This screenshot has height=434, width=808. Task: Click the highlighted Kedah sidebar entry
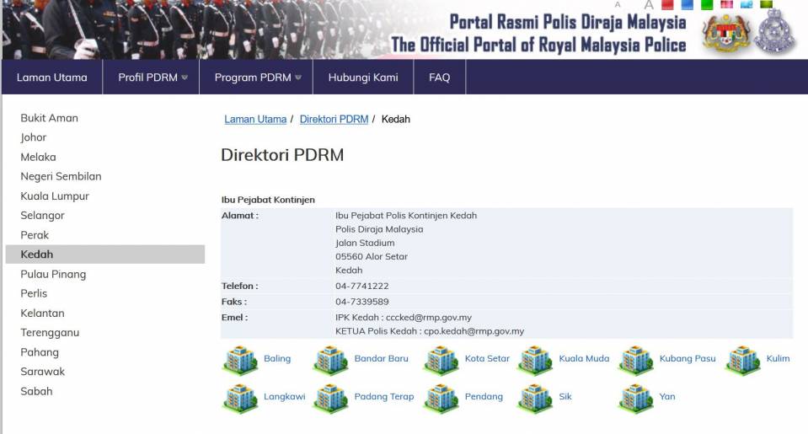click(105, 255)
